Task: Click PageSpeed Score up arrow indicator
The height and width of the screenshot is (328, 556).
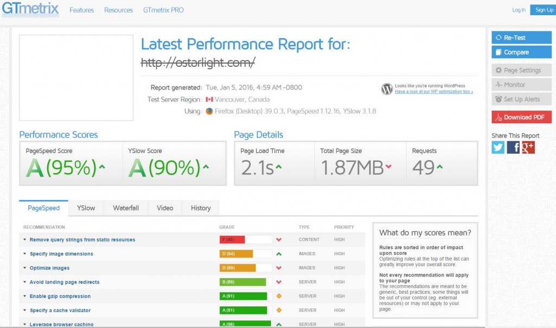Action: (x=102, y=166)
